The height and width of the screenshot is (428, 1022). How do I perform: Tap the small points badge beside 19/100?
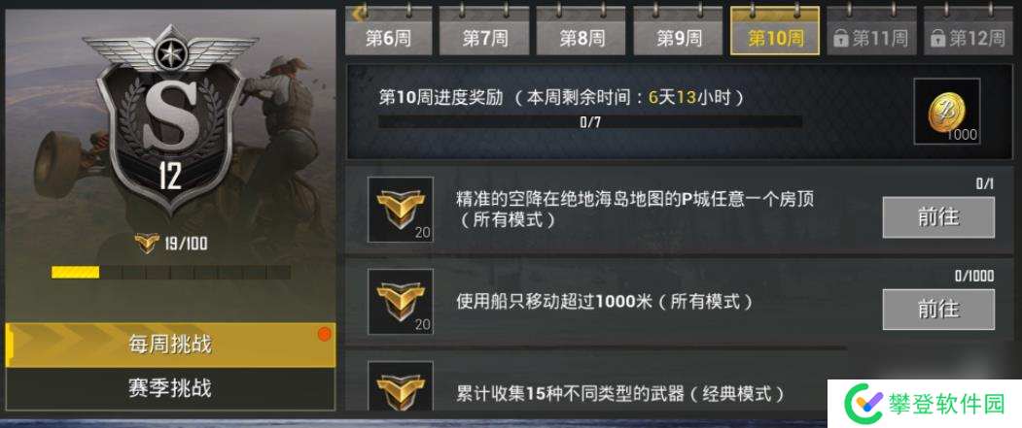(147, 244)
